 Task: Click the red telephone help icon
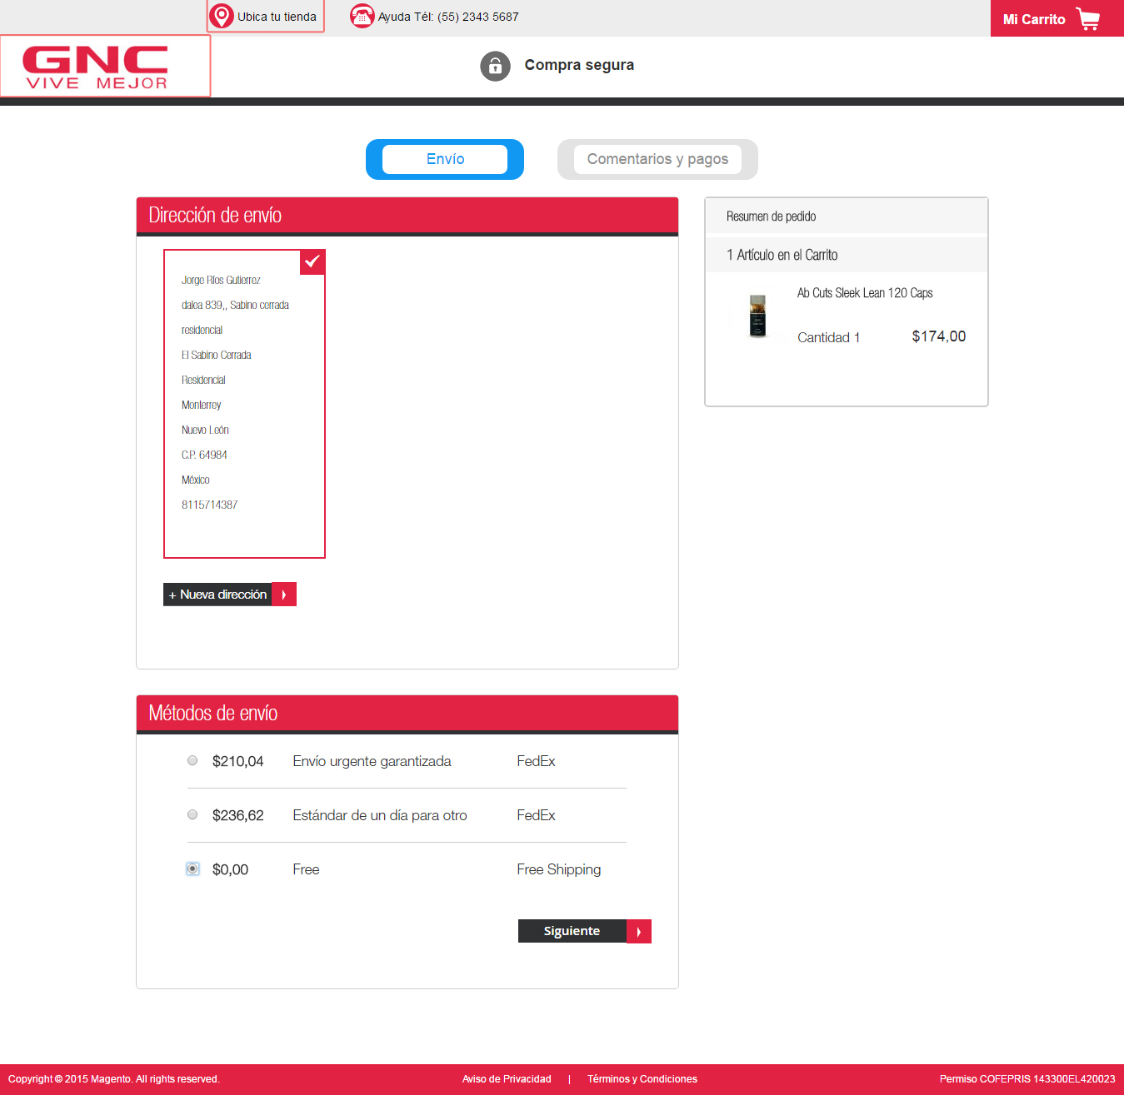(x=362, y=17)
